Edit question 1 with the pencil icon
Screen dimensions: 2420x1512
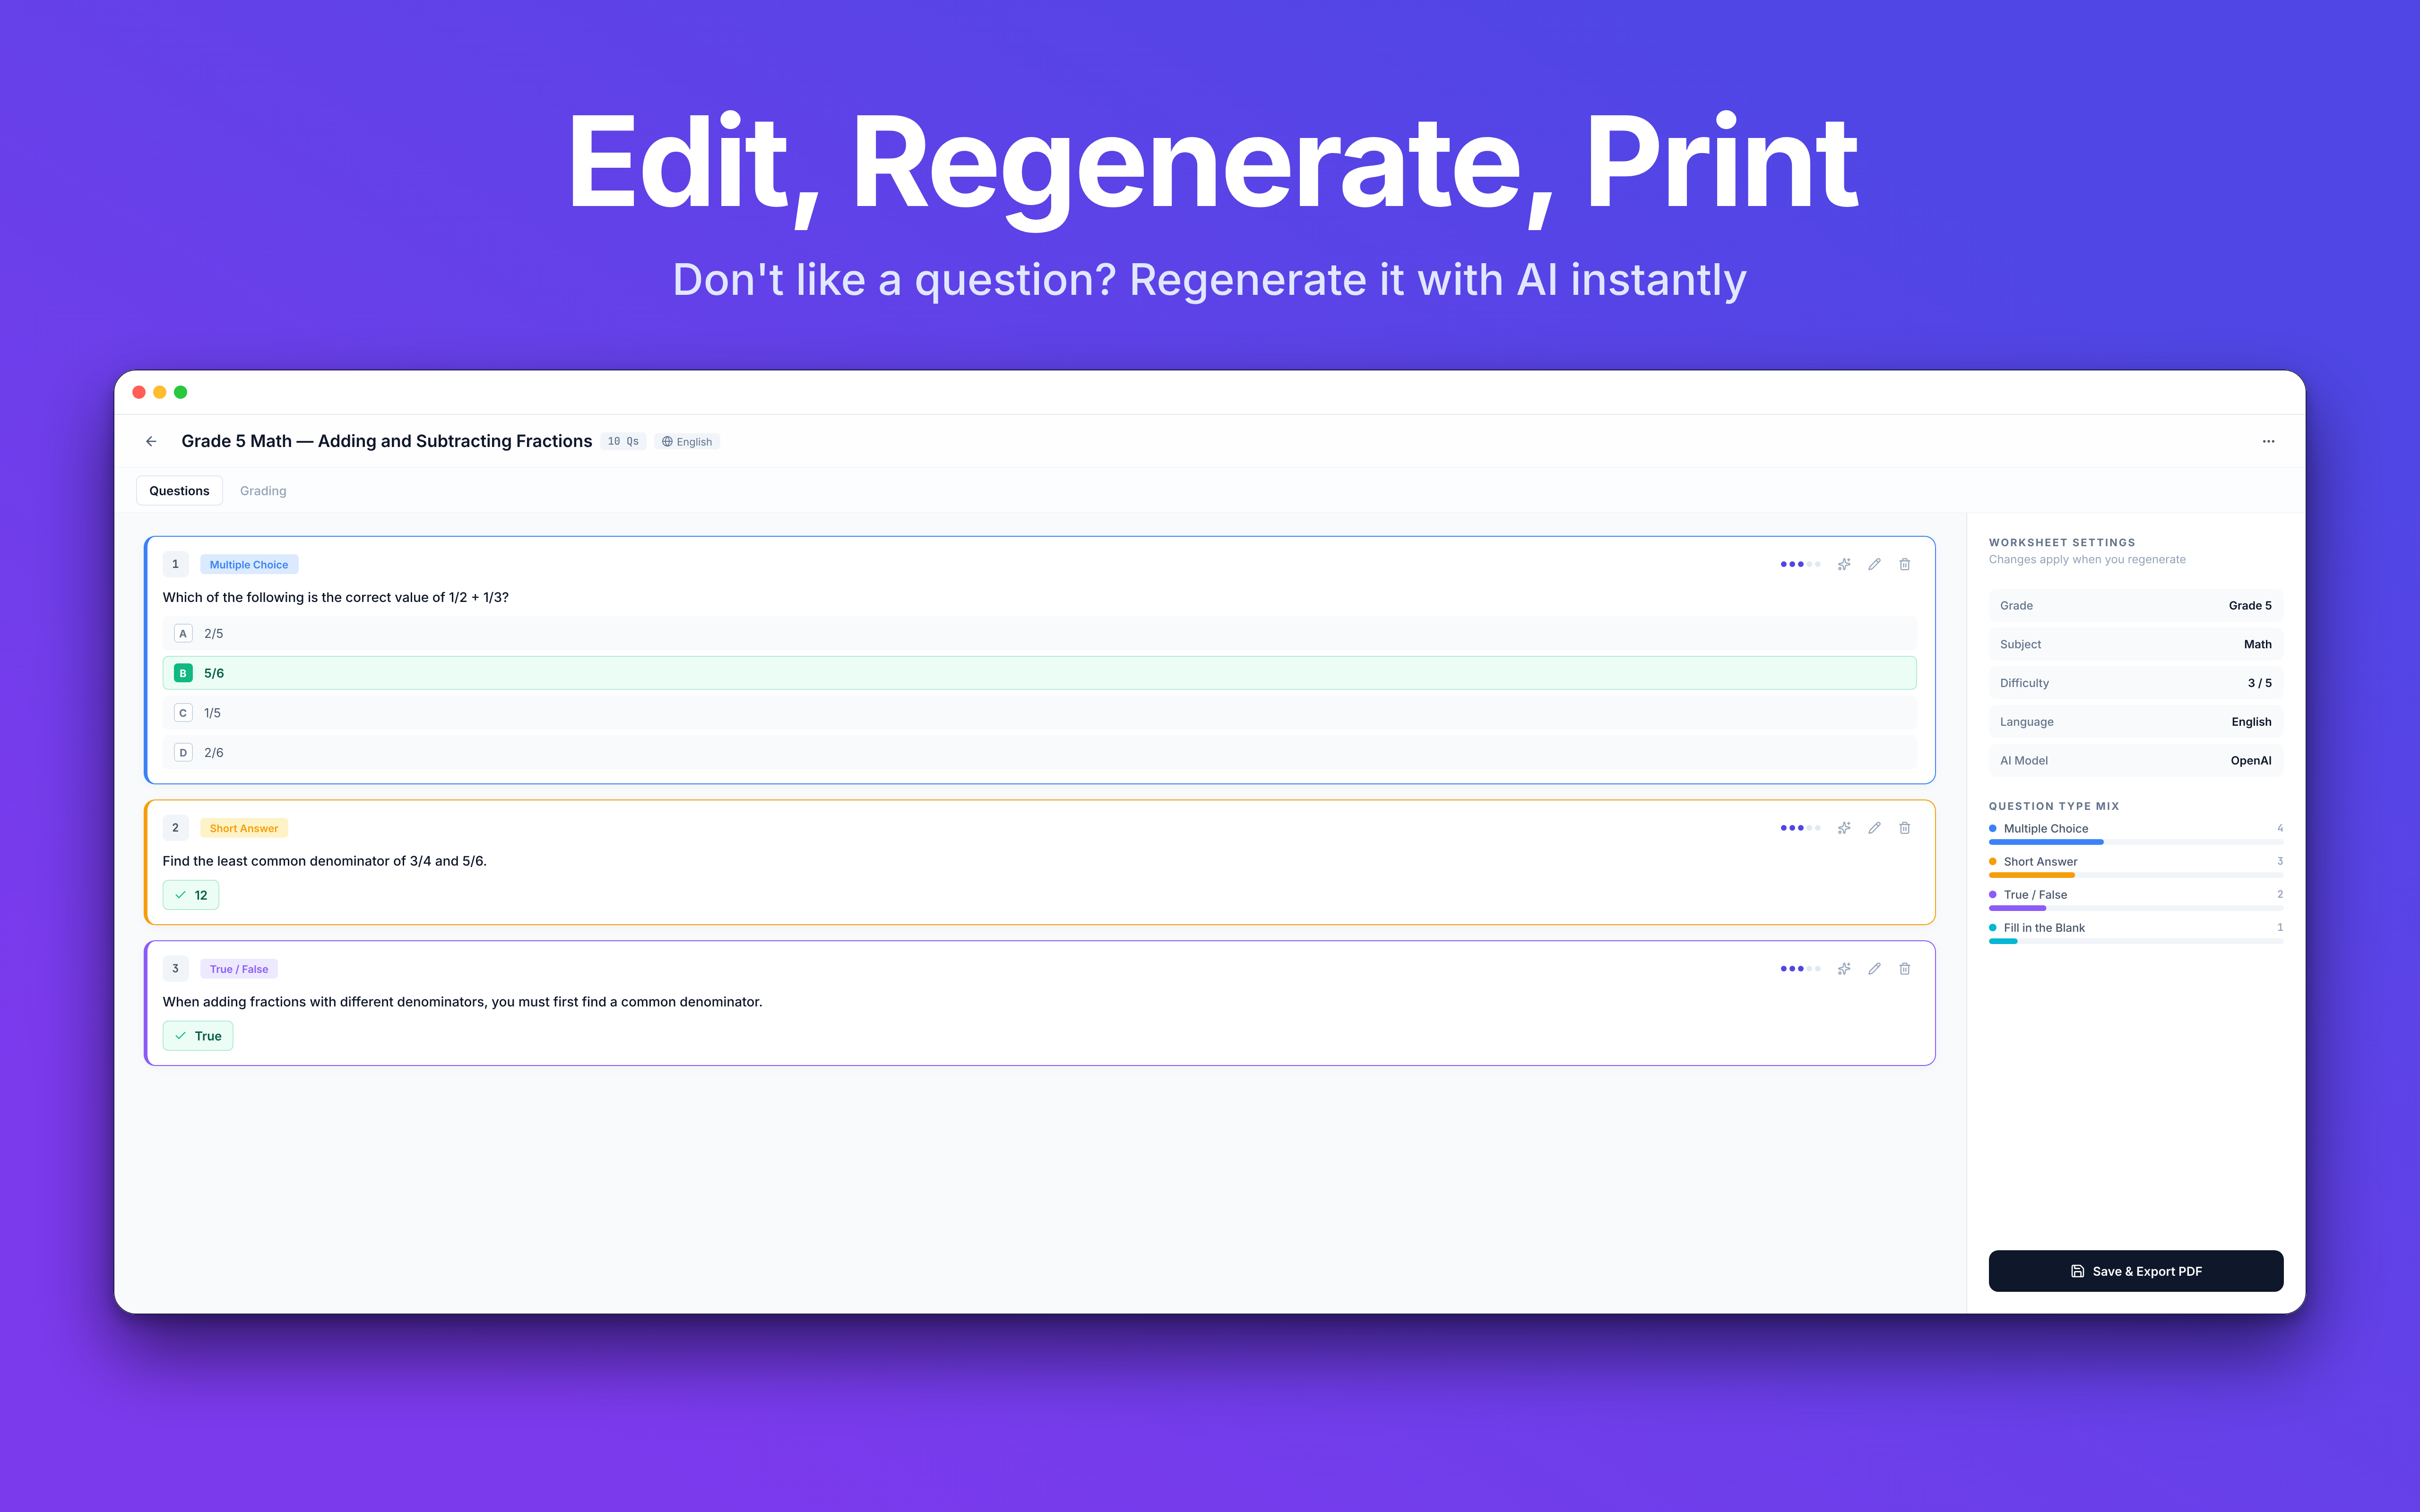pyautogui.click(x=1874, y=564)
